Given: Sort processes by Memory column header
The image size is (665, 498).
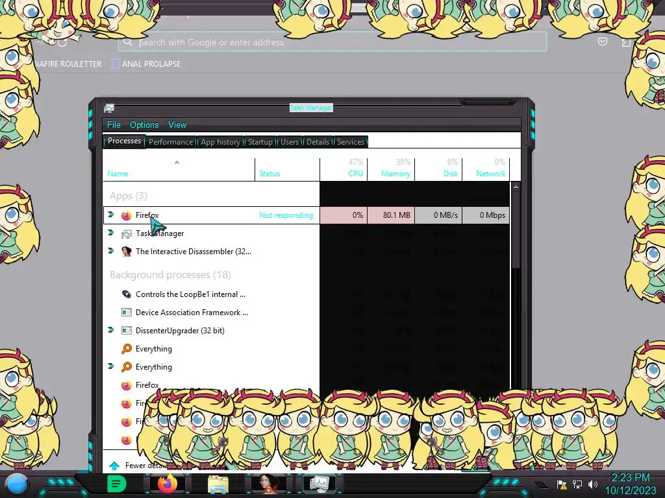Looking at the screenshot, I should pos(390,169).
